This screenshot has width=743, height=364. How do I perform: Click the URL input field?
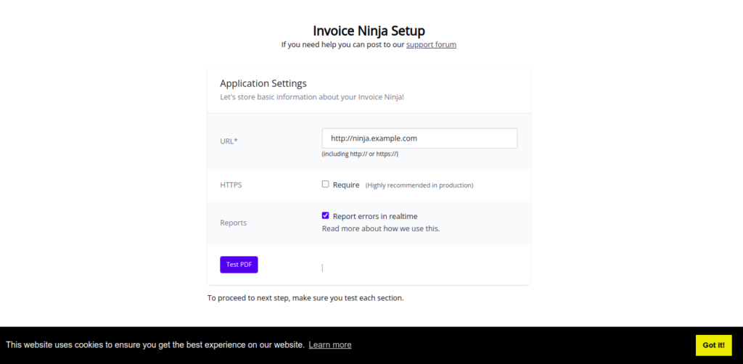pos(419,138)
